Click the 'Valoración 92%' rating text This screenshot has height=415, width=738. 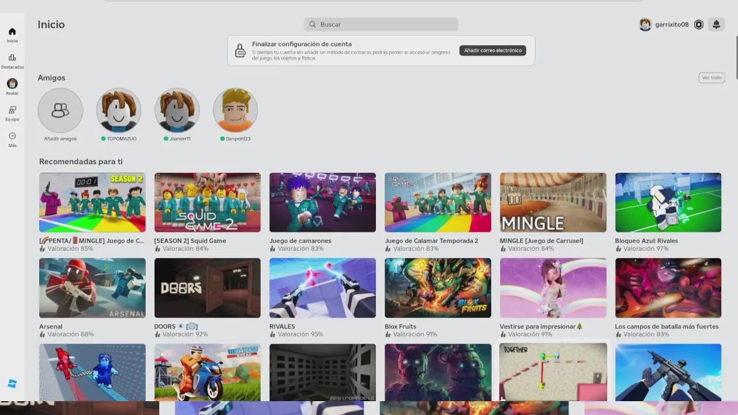coord(185,334)
